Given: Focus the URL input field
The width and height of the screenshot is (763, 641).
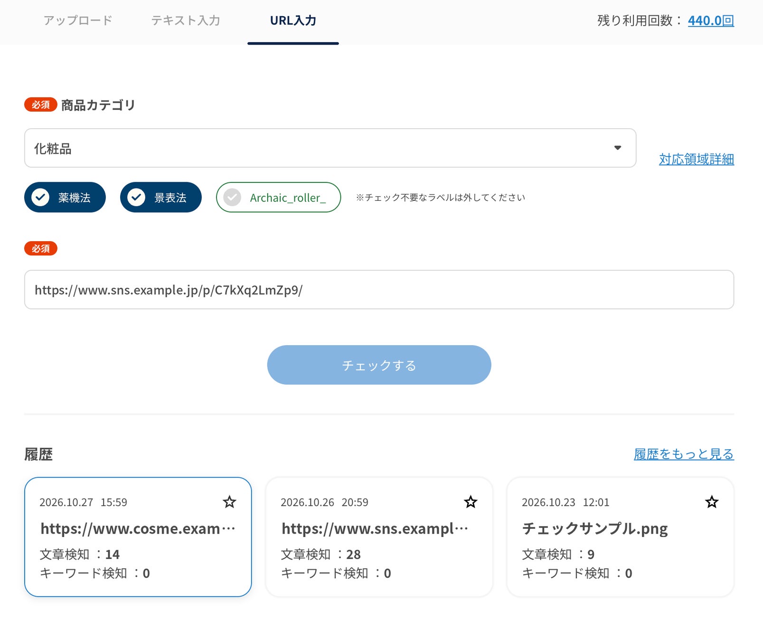Looking at the screenshot, I should click(379, 290).
